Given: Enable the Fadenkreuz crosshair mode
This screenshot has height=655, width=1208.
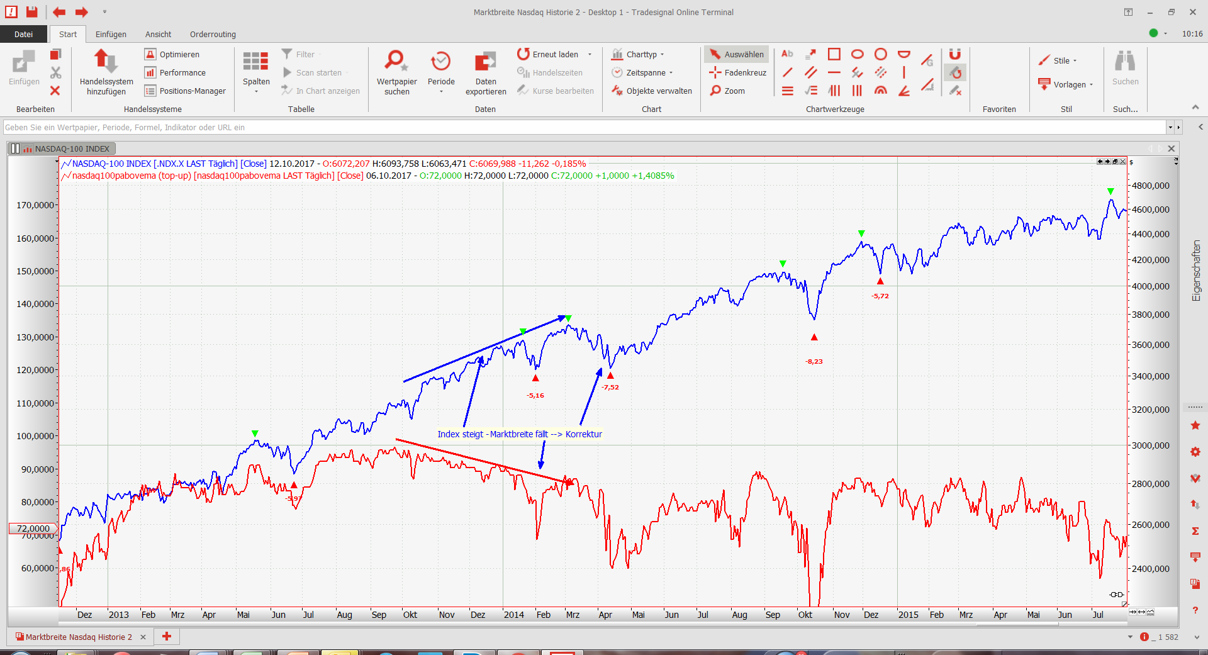Looking at the screenshot, I should tap(738, 72).
